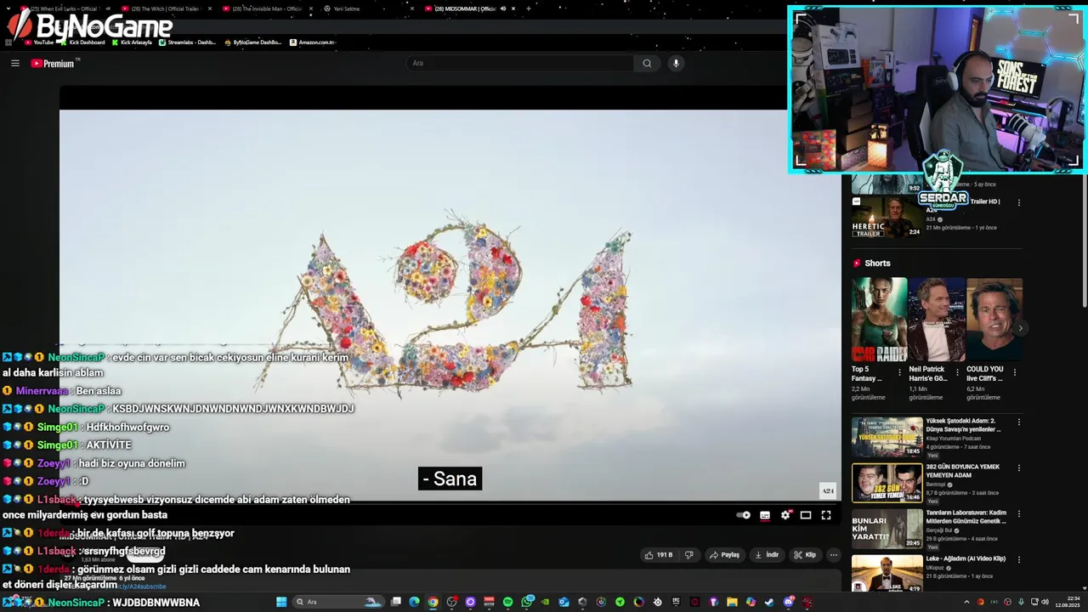
Task: Like the video with 191 B likes
Action: 659,555
